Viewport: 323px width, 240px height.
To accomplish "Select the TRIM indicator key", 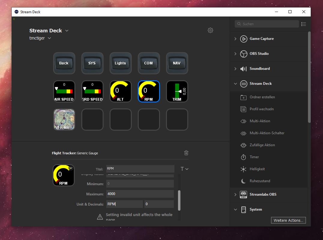I will coord(177,91).
